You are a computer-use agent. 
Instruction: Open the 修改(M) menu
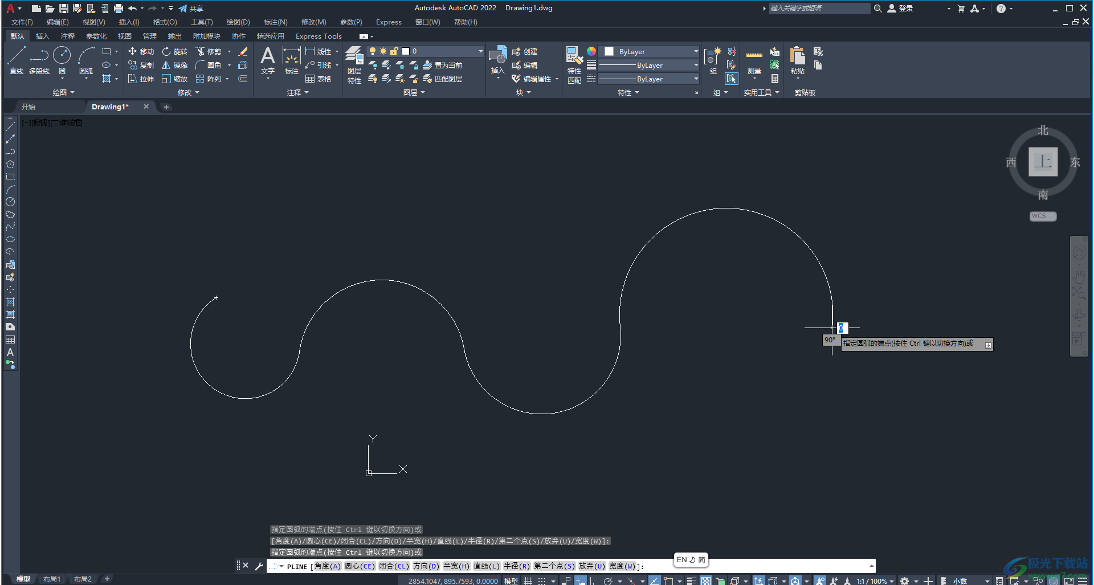point(313,22)
